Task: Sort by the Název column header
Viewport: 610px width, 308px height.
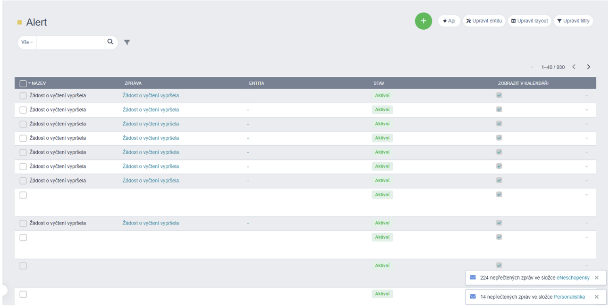Action: click(x=39, y=83)
